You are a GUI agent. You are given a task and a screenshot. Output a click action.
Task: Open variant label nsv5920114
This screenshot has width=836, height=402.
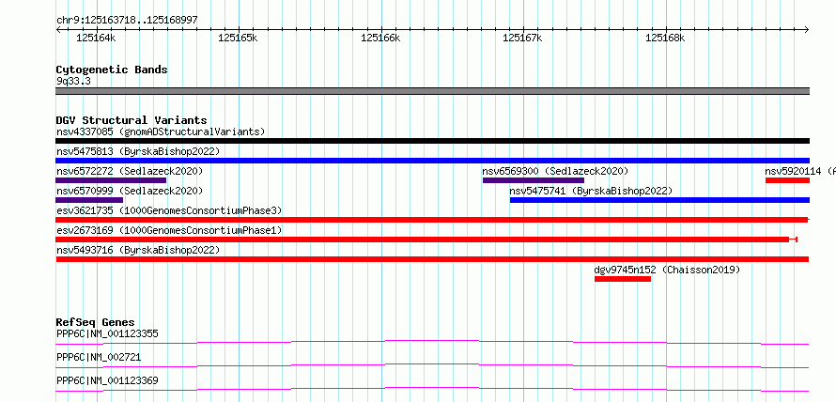click(793, 171)
